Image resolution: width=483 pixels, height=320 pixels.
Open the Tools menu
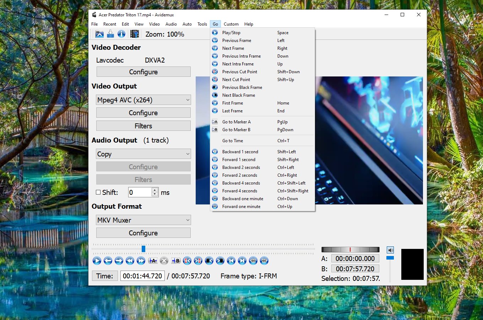pyautogui.click(x=202, y=24)
